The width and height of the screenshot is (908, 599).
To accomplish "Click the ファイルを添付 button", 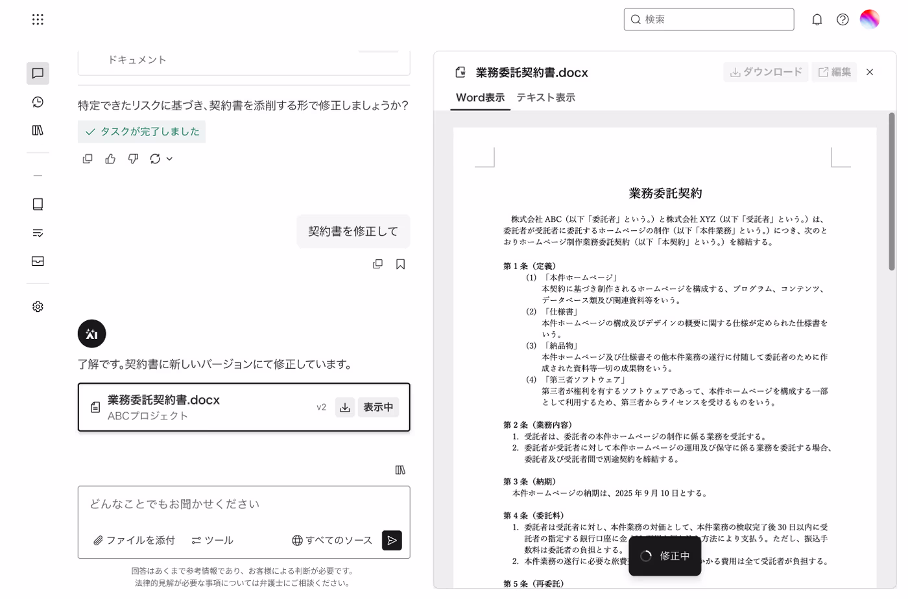I will tap(134, 540).
